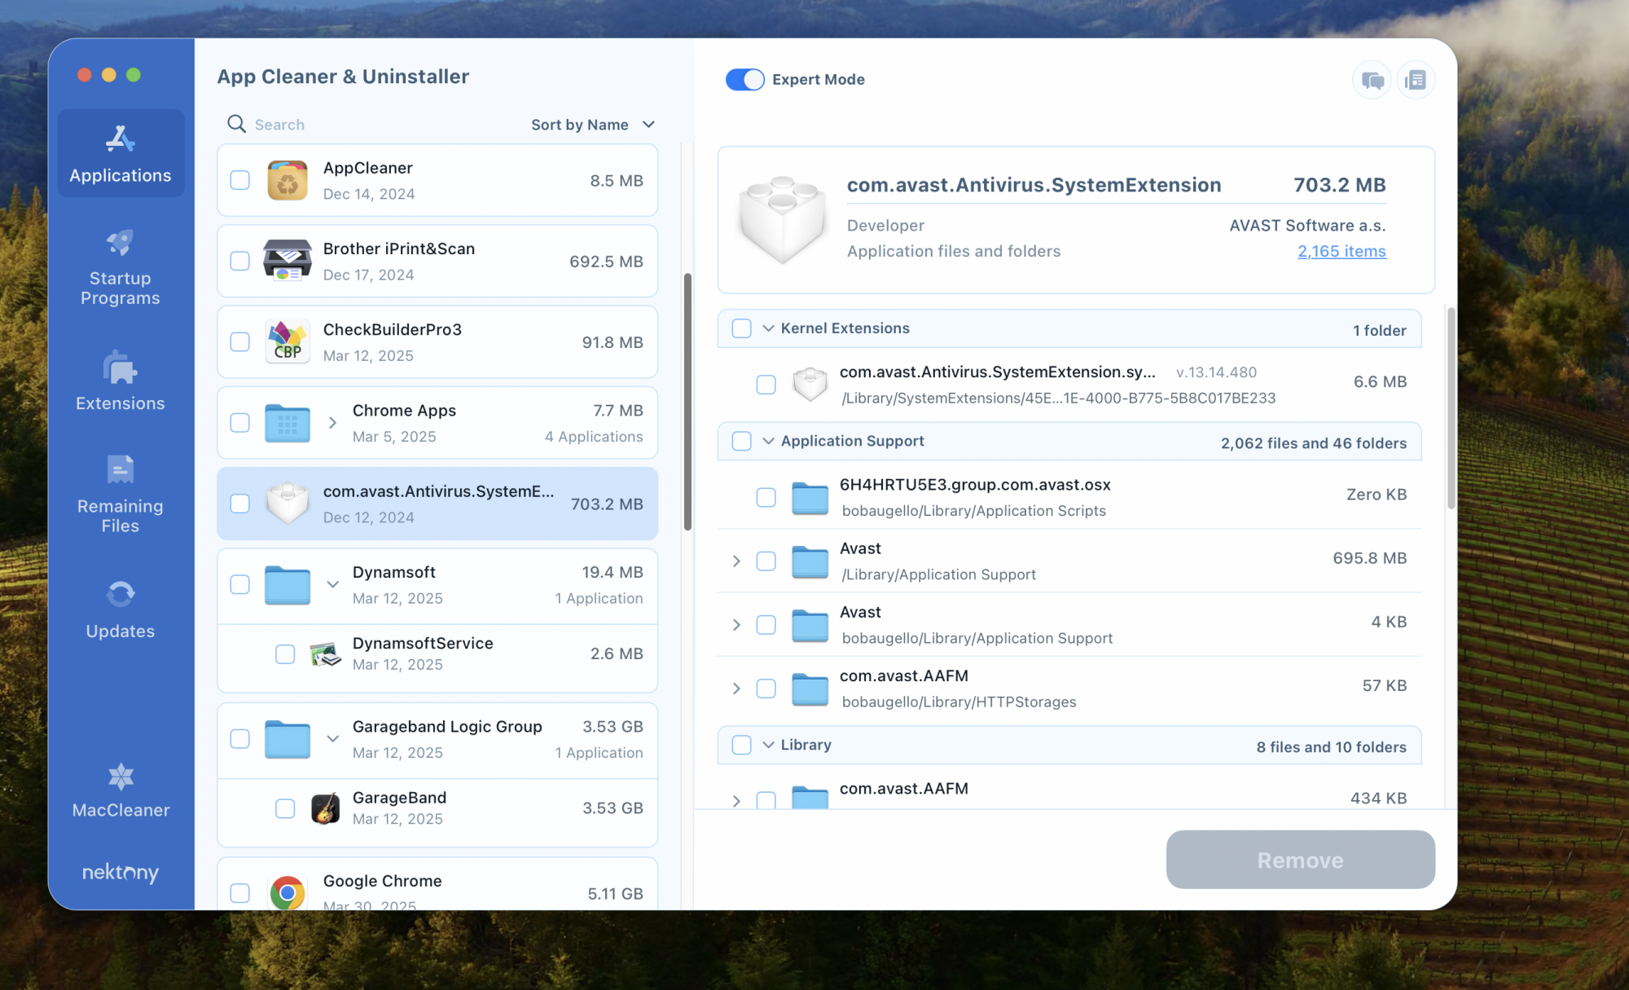
Task: Click the 'AVAST Software a.s.' developer name
Action: 1307,226
